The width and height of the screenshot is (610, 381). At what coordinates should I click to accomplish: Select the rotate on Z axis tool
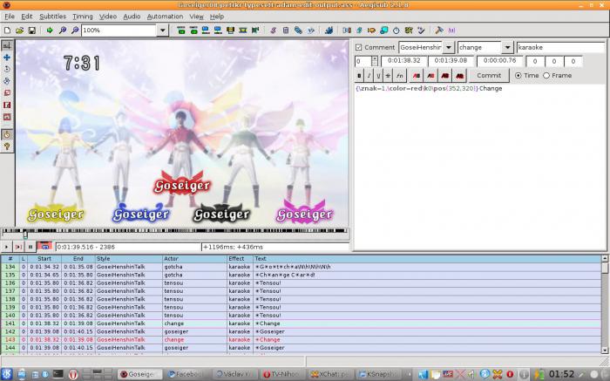[x=7, y=69]
